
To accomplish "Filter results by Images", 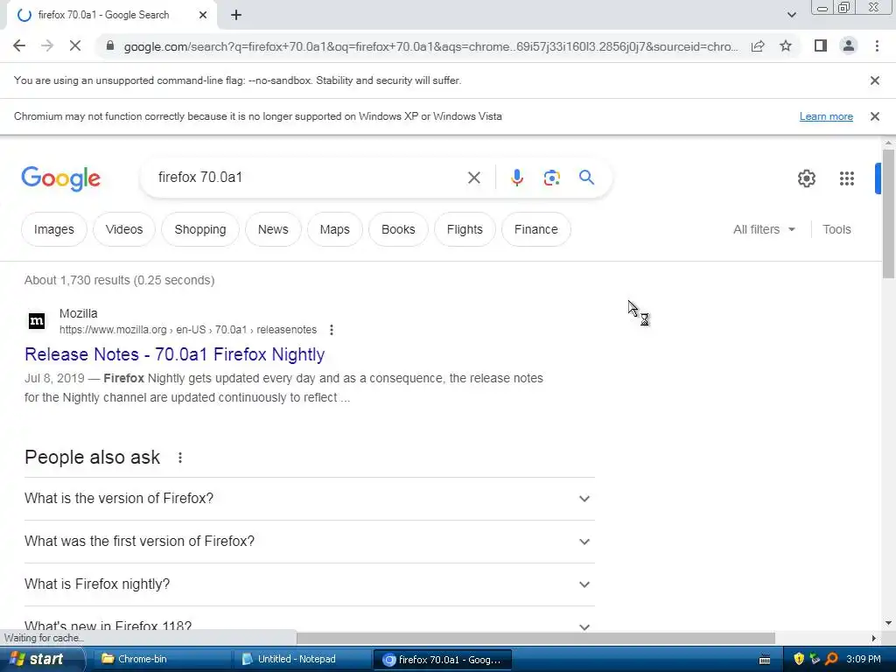I will tap(53, 230).
